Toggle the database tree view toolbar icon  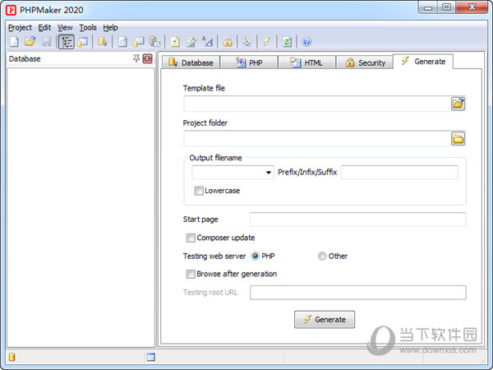click(x=66, y=42)
